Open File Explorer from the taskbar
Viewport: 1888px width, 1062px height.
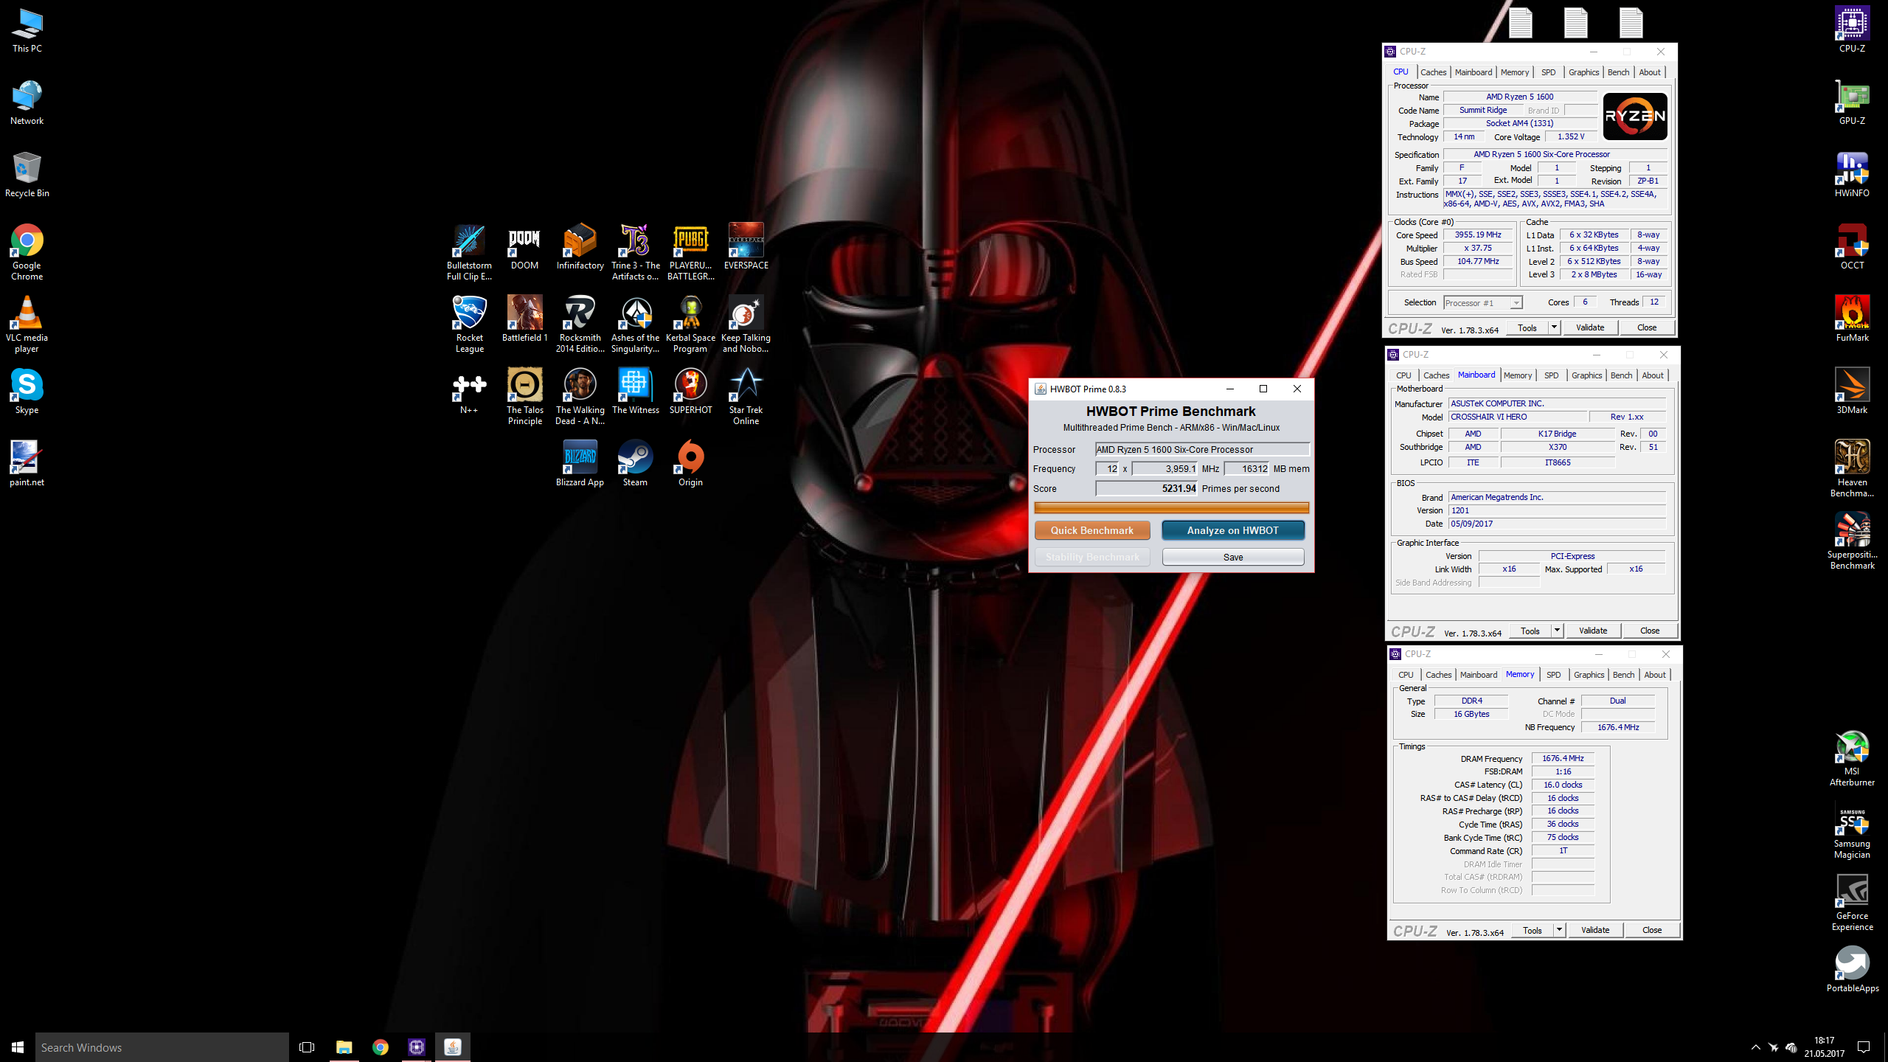(x=344, y=1047)
